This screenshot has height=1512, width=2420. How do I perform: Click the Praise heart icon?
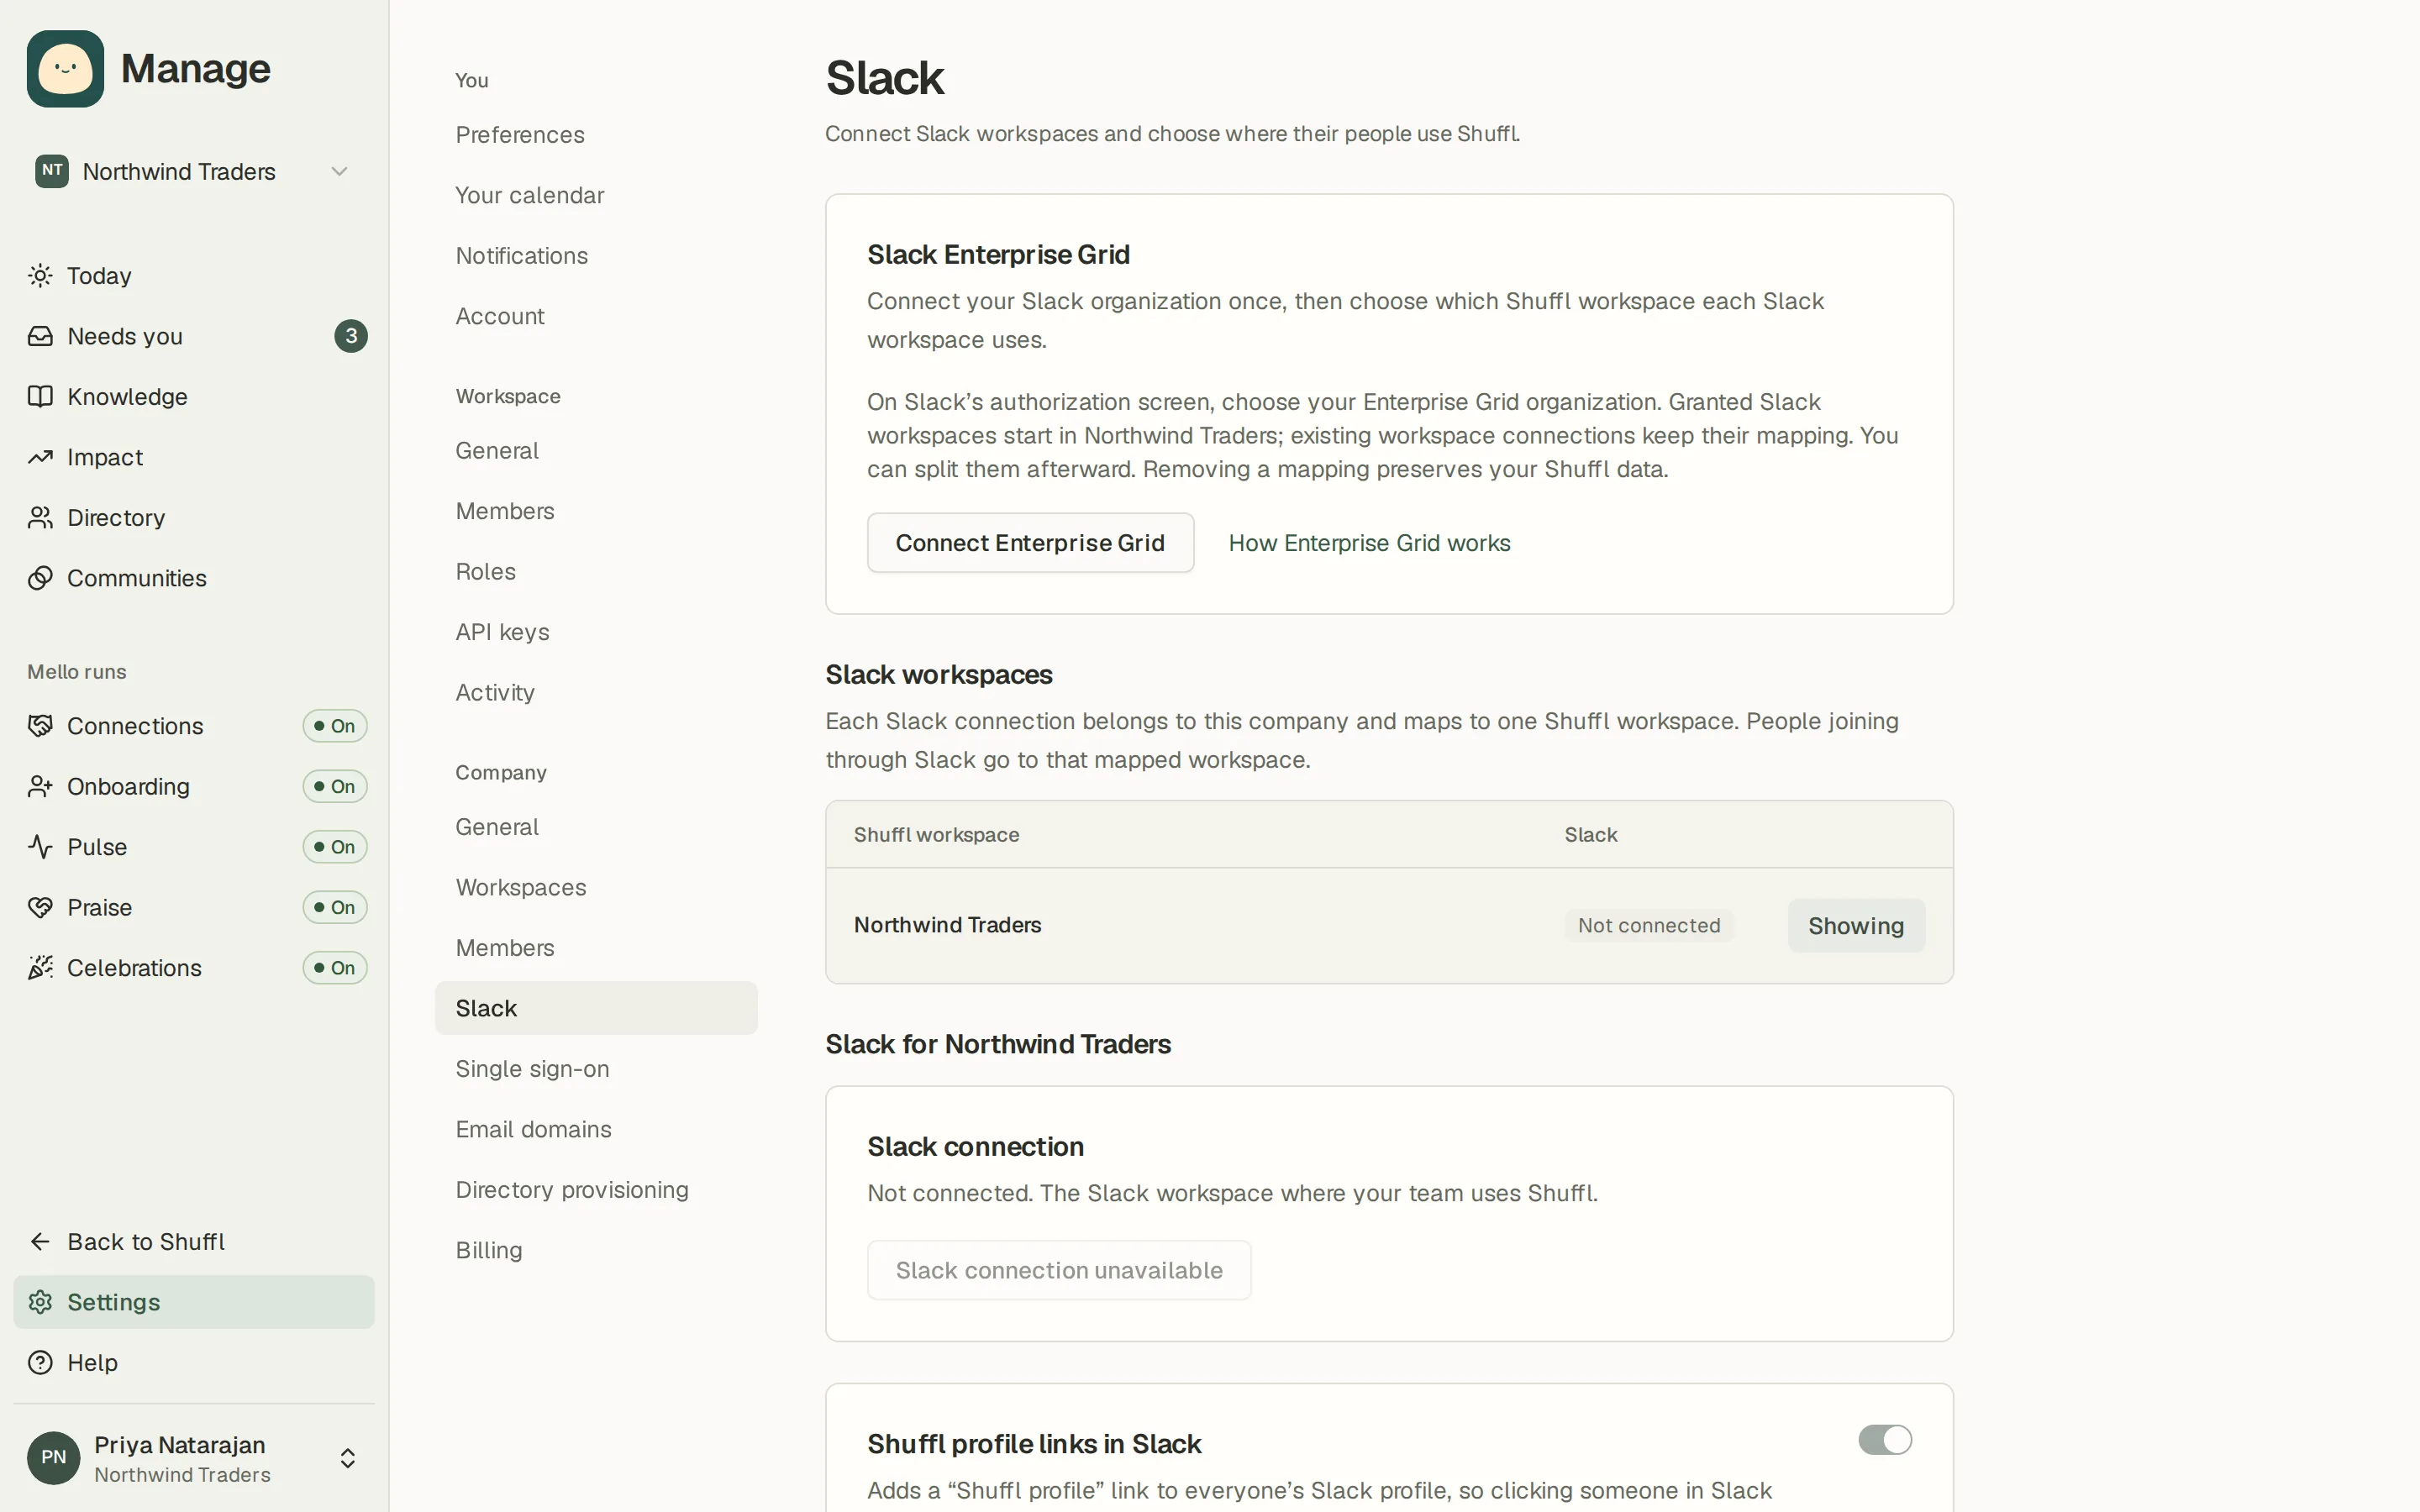point(40,907)
